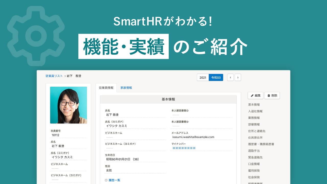Viewport: 327px width, 184px height.
Task: Open the 履歴一覧 history link
Action: (114, 180)
